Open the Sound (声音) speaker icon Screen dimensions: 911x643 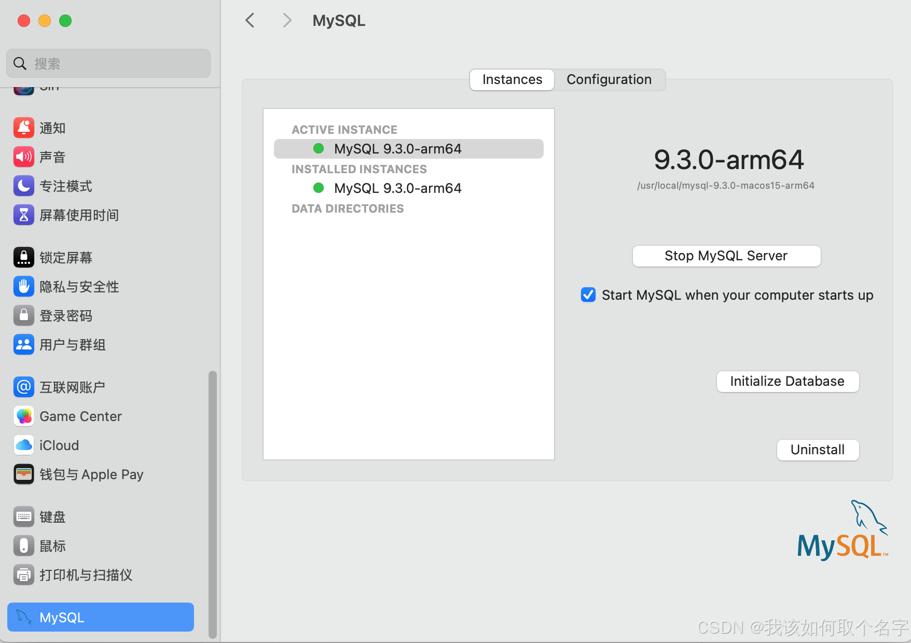[24, 157]
